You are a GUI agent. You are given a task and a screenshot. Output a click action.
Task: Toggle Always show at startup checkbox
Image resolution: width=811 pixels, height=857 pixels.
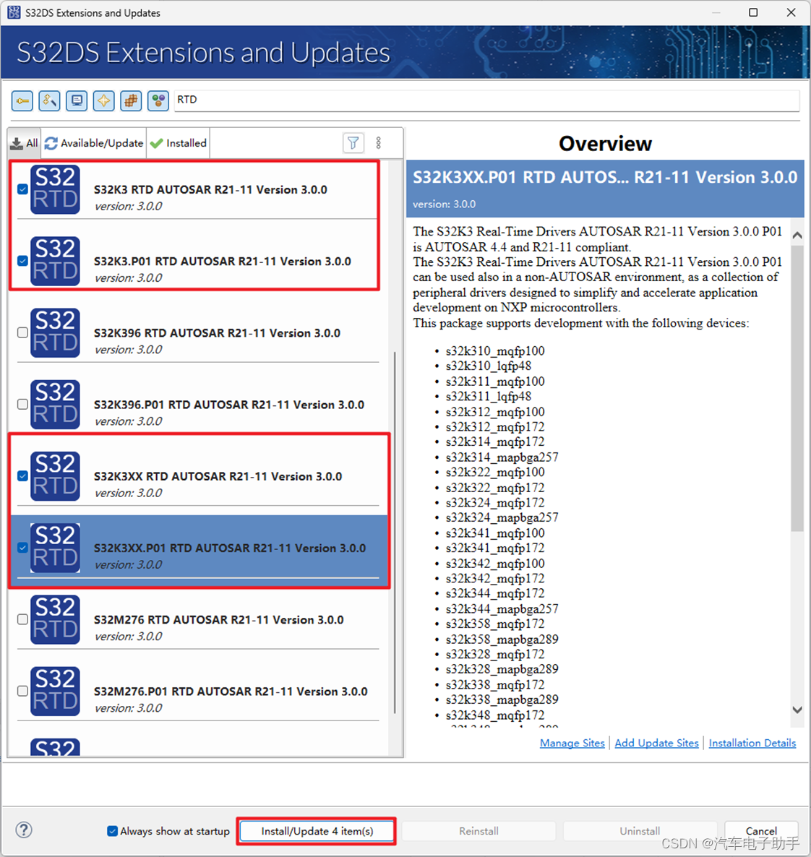coord(112,831)
